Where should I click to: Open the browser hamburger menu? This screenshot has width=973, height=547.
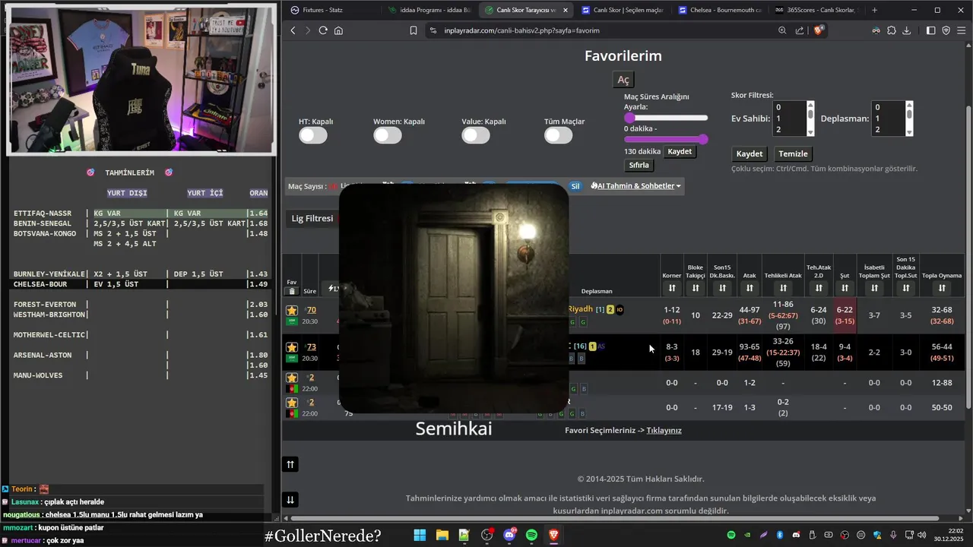(962, 30)
